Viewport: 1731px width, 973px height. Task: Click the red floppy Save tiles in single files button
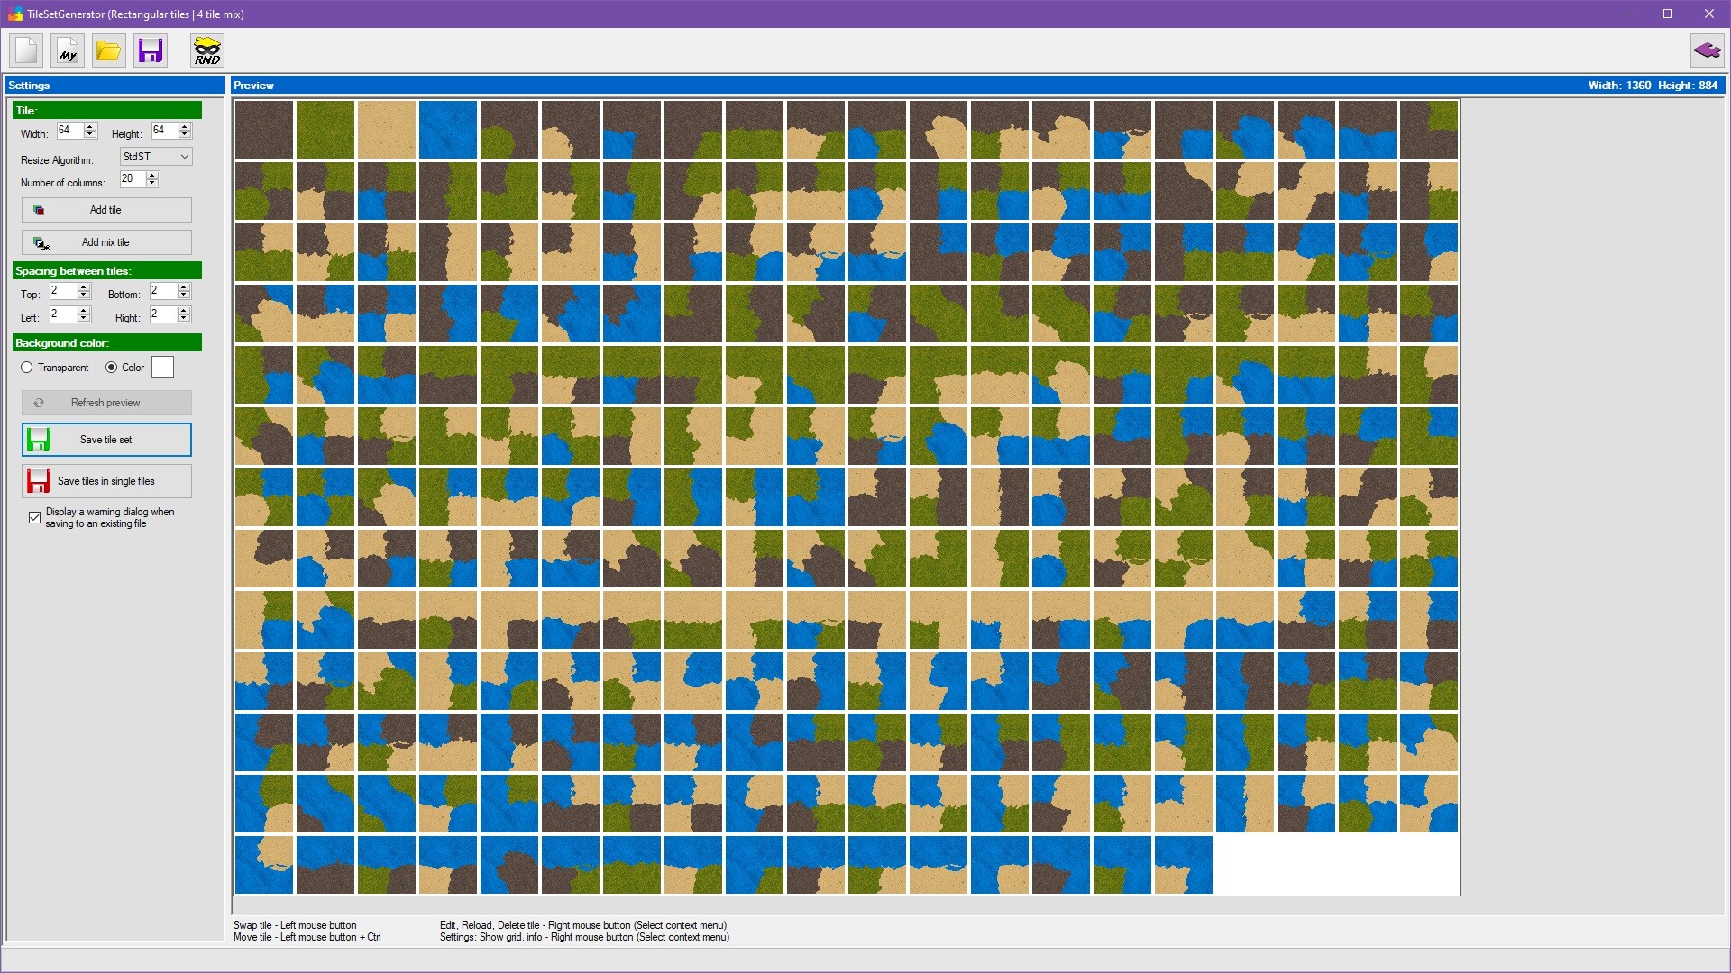coord(106,481)
